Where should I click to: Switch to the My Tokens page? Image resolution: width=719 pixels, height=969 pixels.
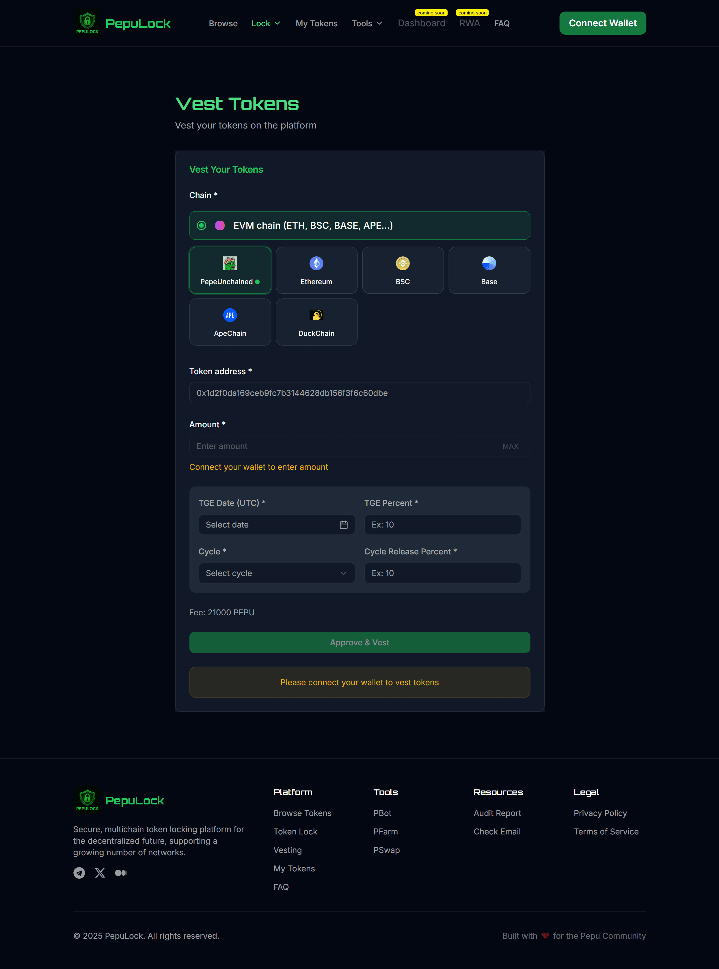pos(316,23)
